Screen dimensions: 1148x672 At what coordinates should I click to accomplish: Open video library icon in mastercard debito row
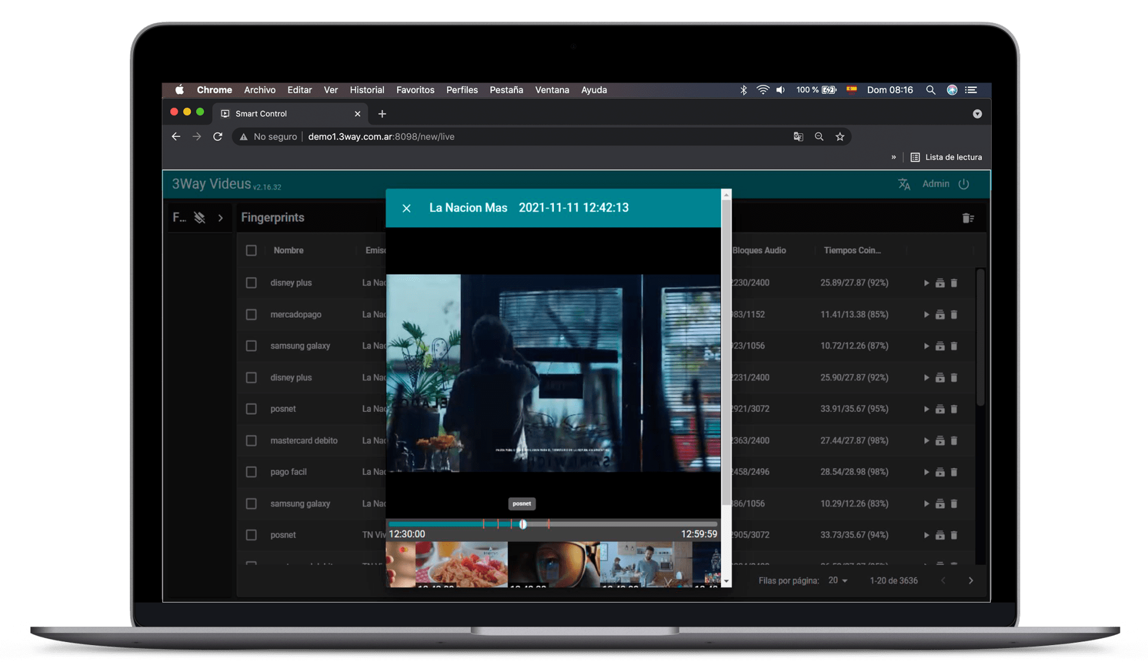pyautogui.click(x=940, y=441)
